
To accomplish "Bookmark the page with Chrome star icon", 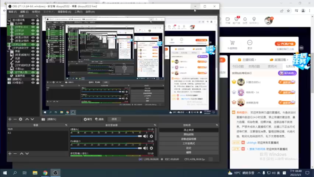I will (x=288, y=11).
